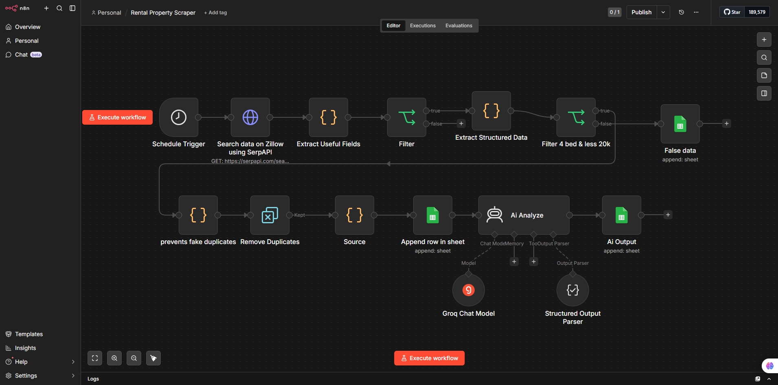Add a sticky note to canvas
This screenshot has width=778, height=385.
764,75
